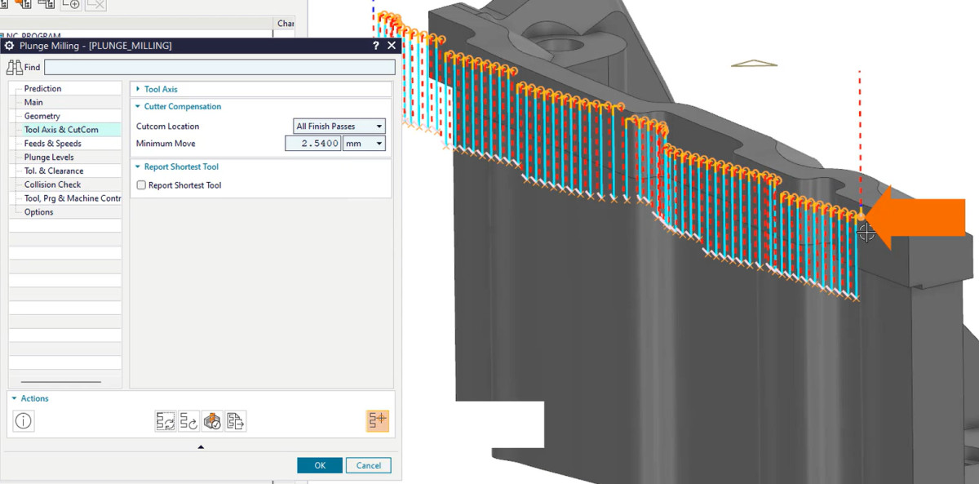Image resolution: width=979 pixels, height=484 pixels.
Task: Click the Minimum Move value field
Action: pos(312,144)
